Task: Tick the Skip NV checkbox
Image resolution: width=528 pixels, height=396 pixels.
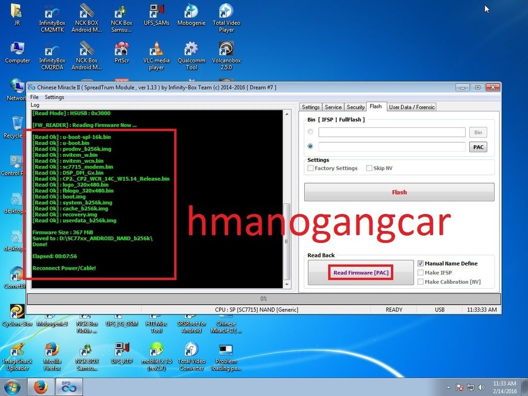Action: coord(369,168)
